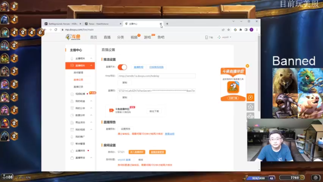Click the 商业活动 sidebar icon
The image size is (323, 182).
click(72, 123)
